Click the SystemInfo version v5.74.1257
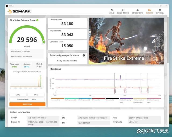The image size is (172, 137). click(x=145, y=122)
